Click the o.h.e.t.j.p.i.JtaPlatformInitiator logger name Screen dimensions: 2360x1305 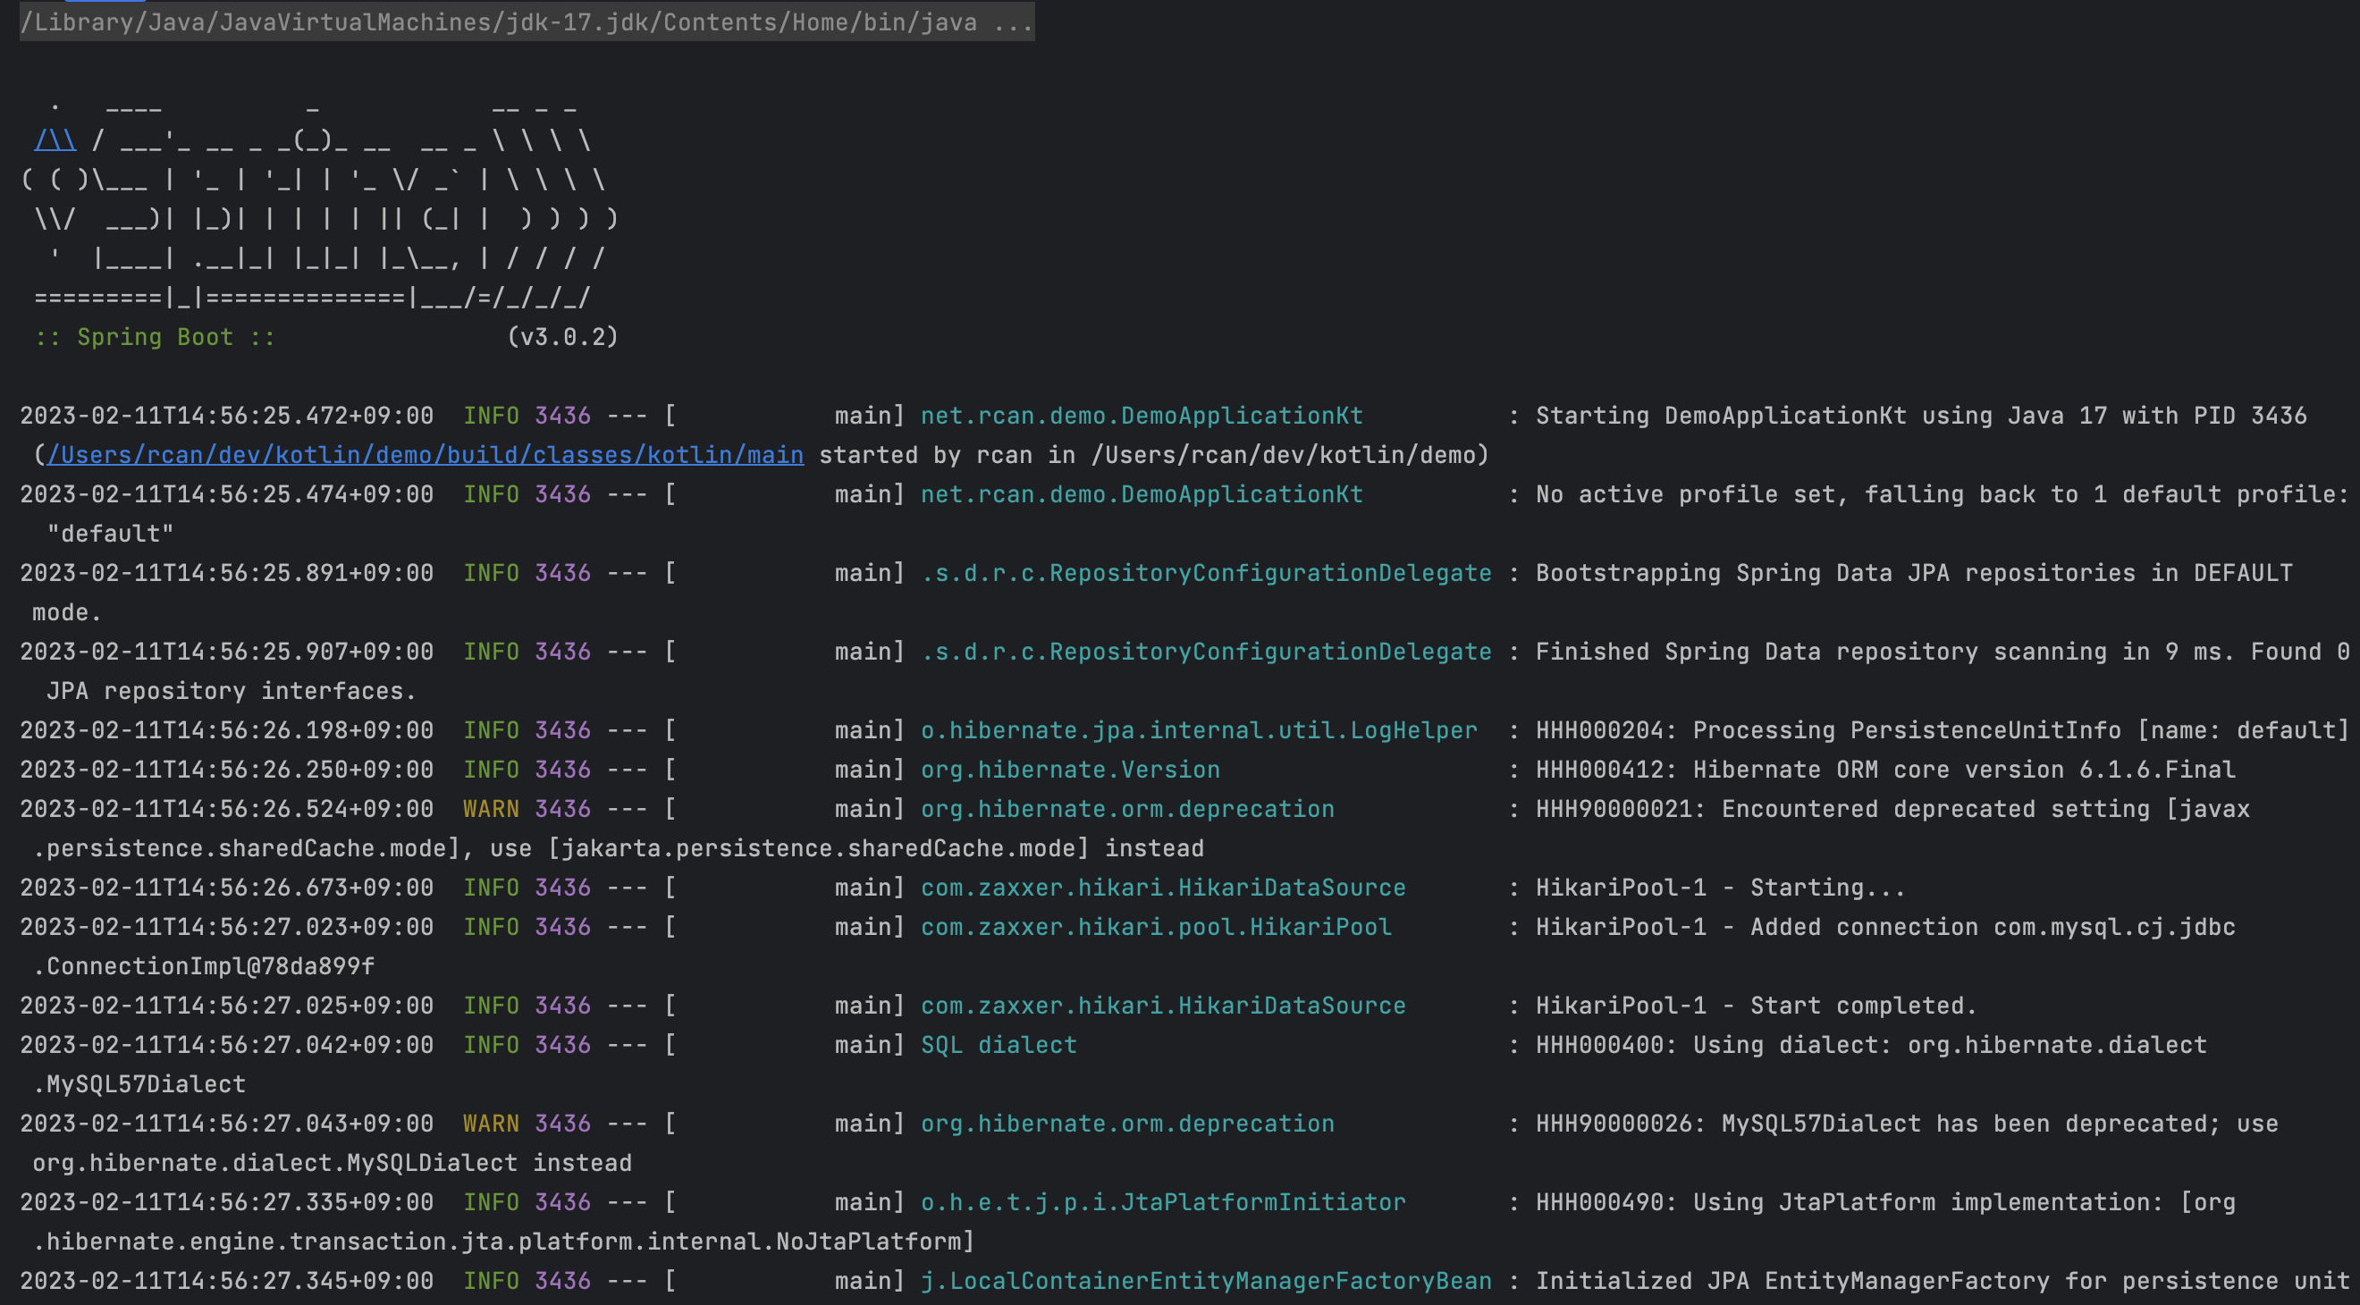click(x=1163, y=1202)
